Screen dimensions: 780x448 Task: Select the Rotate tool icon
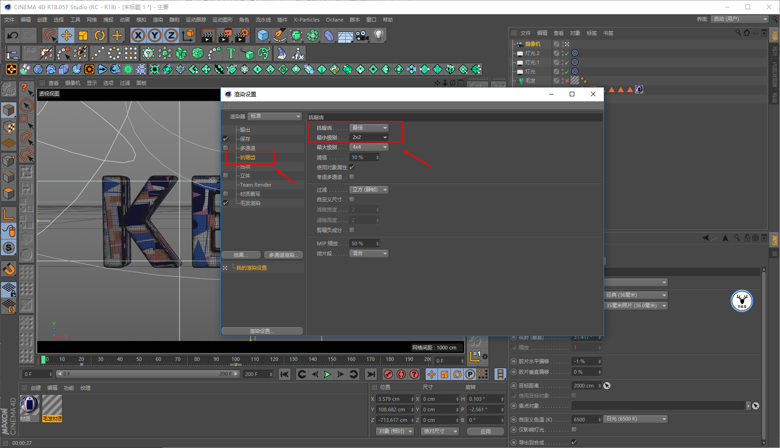click(x=100, y=35)
